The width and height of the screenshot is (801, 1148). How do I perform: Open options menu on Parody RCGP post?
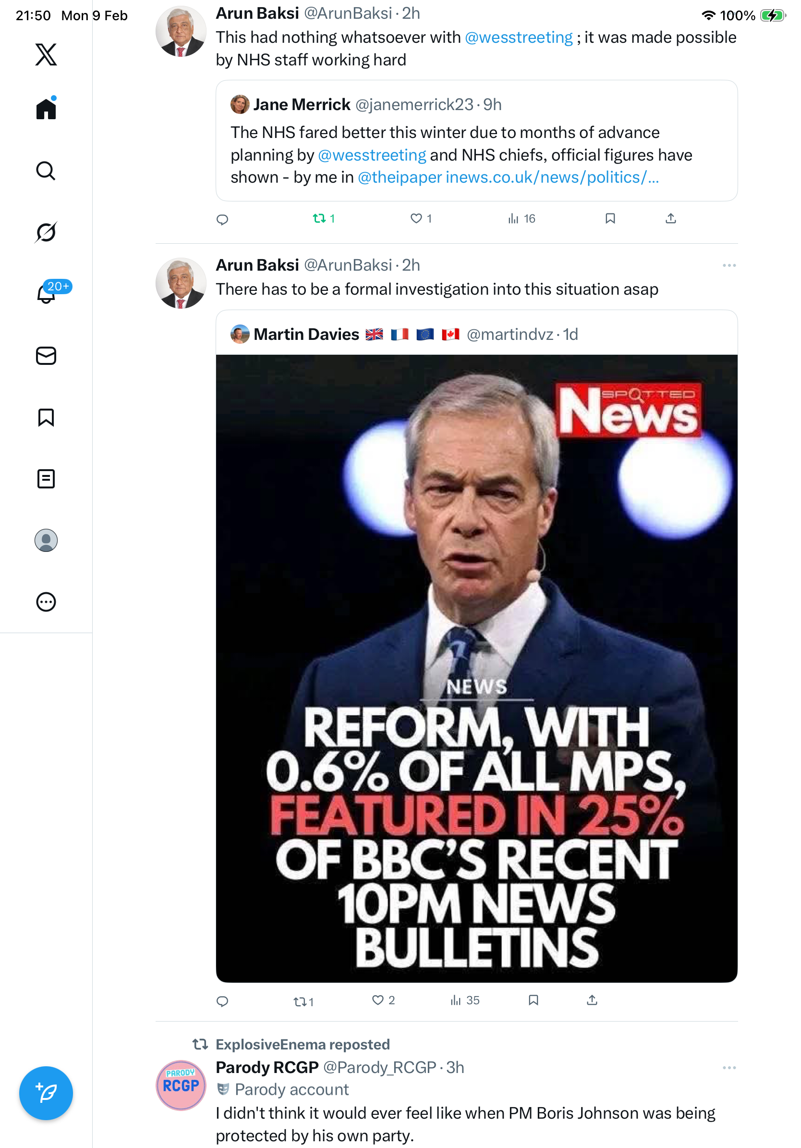tap(728, 1068)
